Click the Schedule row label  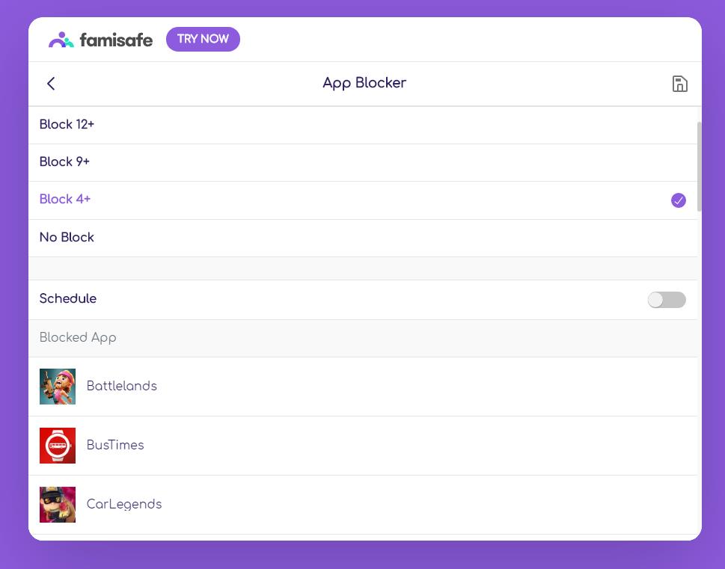click(68, 299)
